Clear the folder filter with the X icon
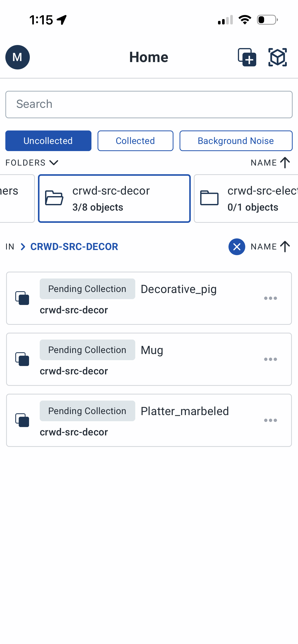The height and width of the screenshot is (644, 298). point(236,246)
